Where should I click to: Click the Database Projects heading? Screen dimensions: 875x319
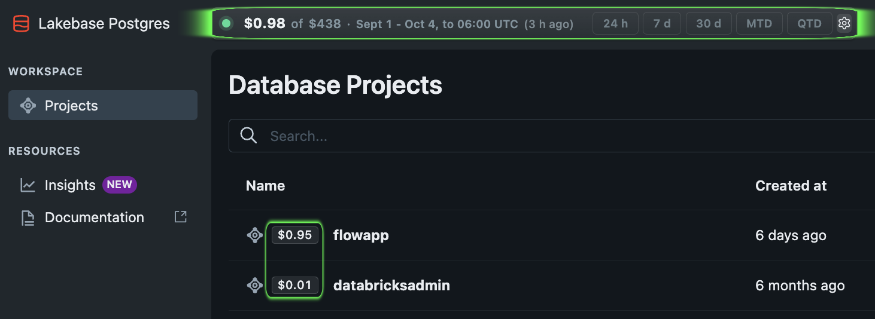[x=335, y=85]
